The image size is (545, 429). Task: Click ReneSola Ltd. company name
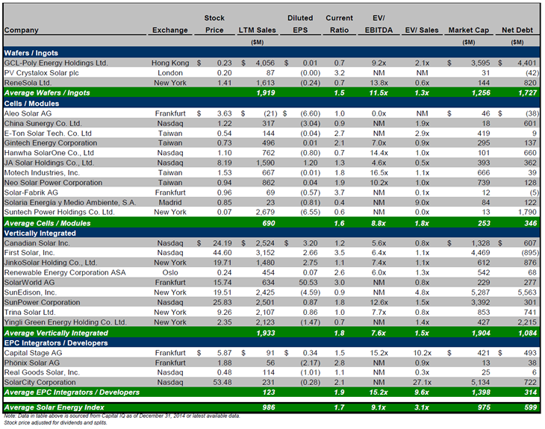pos(28,83)
